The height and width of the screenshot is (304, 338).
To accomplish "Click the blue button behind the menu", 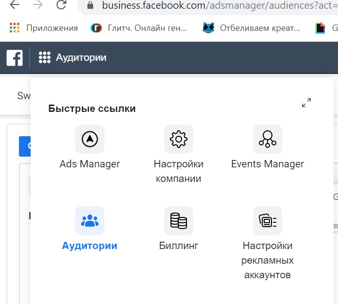I will 25,146.
